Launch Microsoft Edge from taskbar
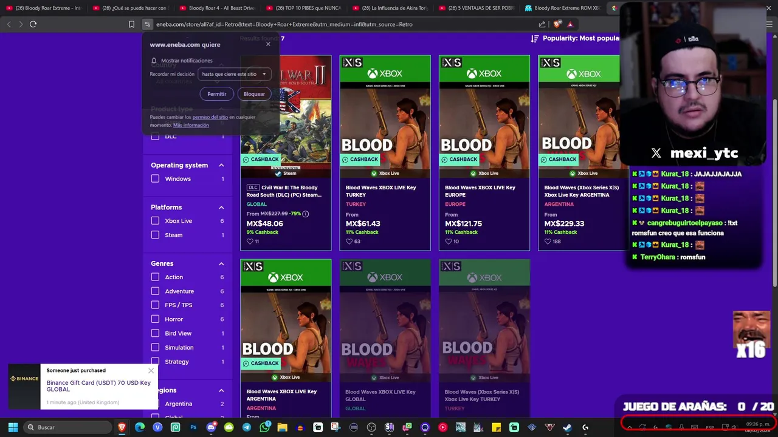Image resolution: width=778 pixels, height=437 pixels. click(140, 427)
